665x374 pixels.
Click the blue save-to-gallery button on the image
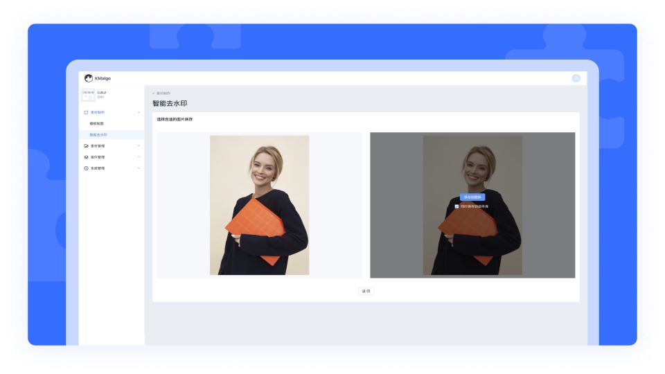click(472, 197)
